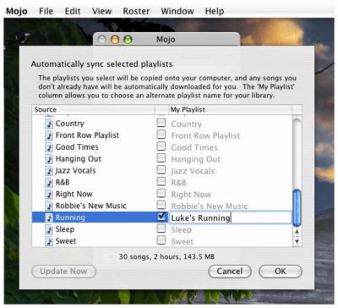Click the blue playlist scrollbar thumb

(x=297, y=208)
